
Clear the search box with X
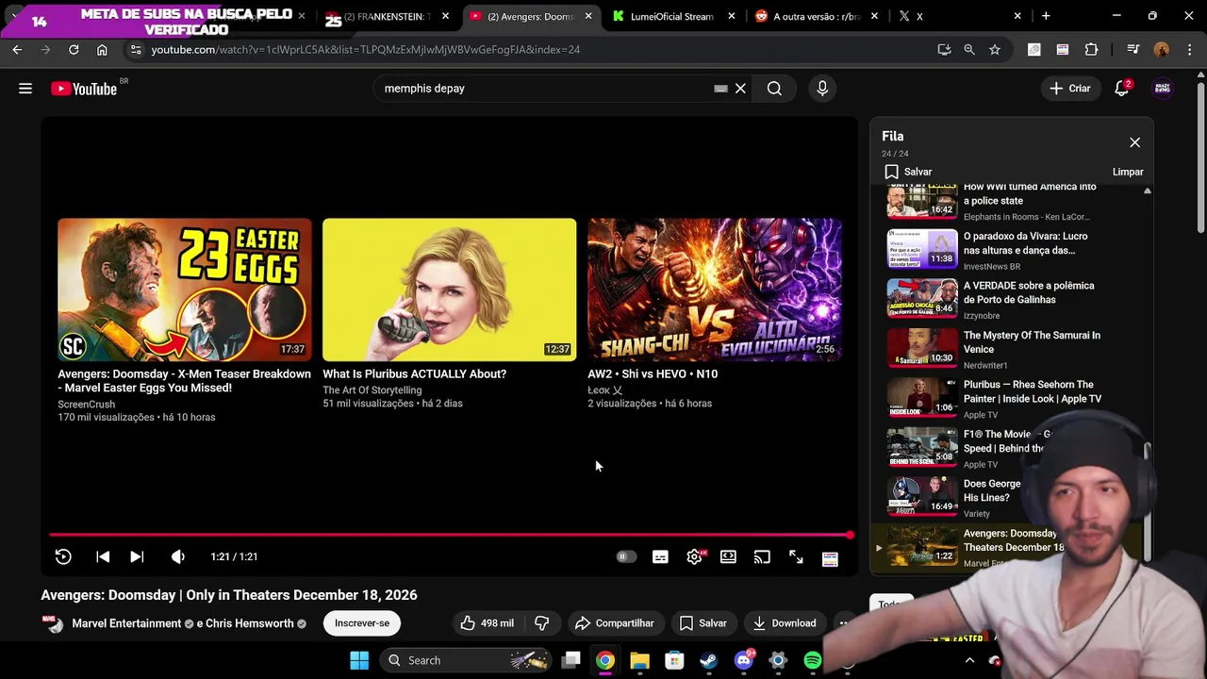tap(740, 89)
